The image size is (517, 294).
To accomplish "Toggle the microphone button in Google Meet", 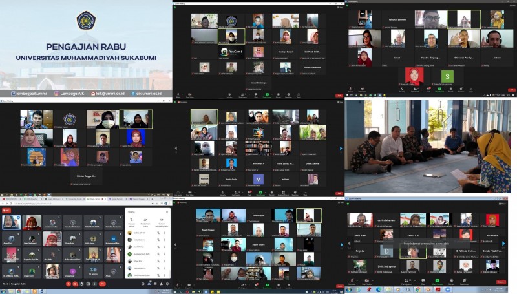I will [x=69, y=284].
